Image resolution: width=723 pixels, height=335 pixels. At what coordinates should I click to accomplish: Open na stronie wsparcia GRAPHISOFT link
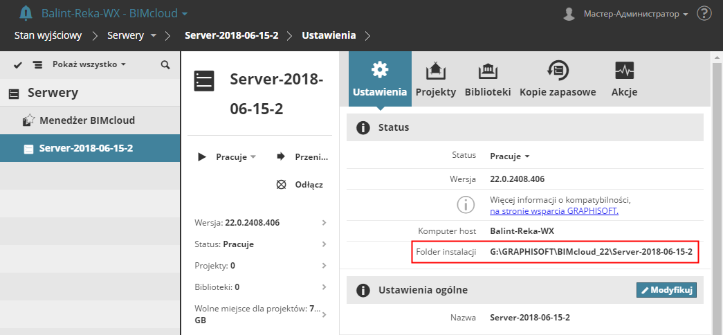click(554, 211)
